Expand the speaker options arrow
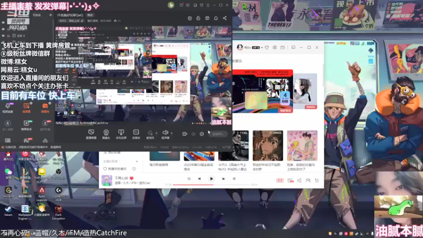 coord(171,133)
